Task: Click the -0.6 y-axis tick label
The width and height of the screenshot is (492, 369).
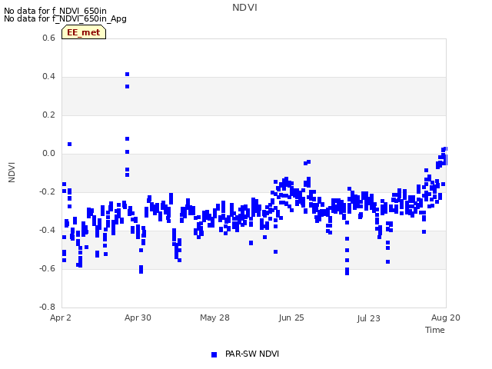Action: click(x=47, y=268)
